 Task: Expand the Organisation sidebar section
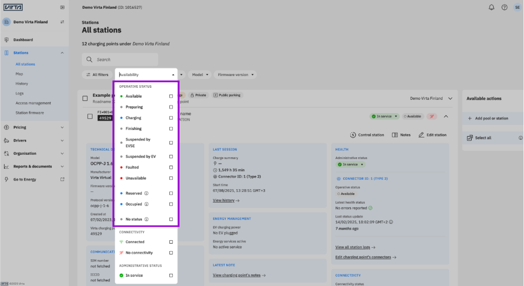[62, 154]
